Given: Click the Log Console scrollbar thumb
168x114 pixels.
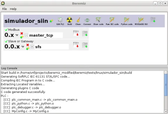Looking at the screenshot, I should click(x=166, y=84).
